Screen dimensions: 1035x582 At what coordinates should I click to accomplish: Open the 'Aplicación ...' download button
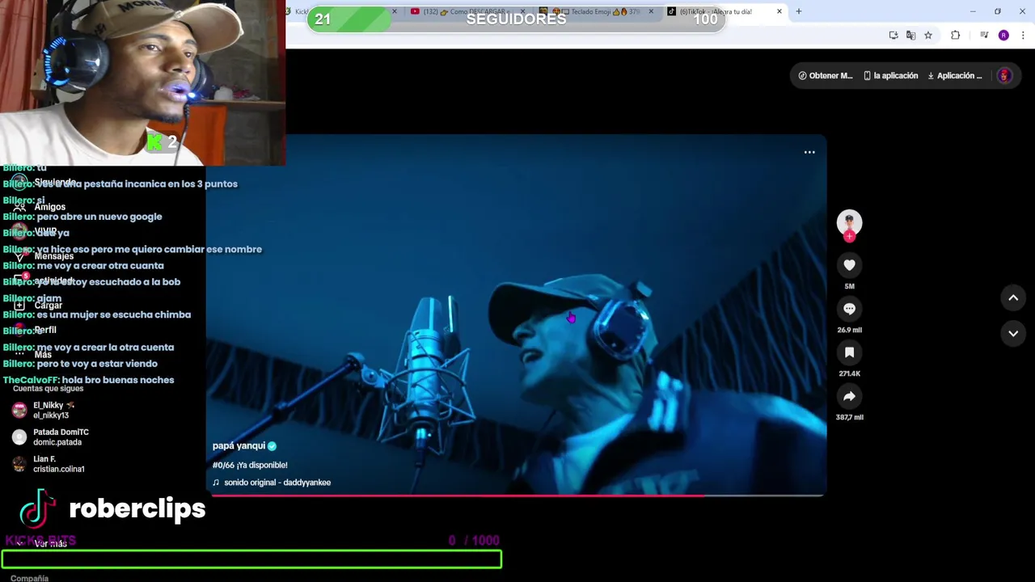click(x=955, y=75)
